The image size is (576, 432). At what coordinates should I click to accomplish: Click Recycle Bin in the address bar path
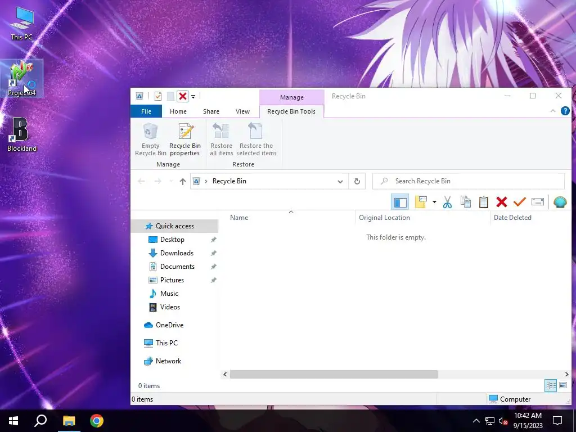click(x=229, y=181)
